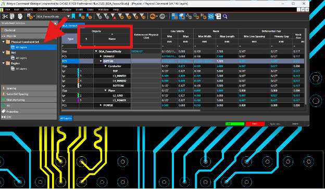Click the Type column header
The width and height of the screenshot is (325, 189).
(70, 39)
